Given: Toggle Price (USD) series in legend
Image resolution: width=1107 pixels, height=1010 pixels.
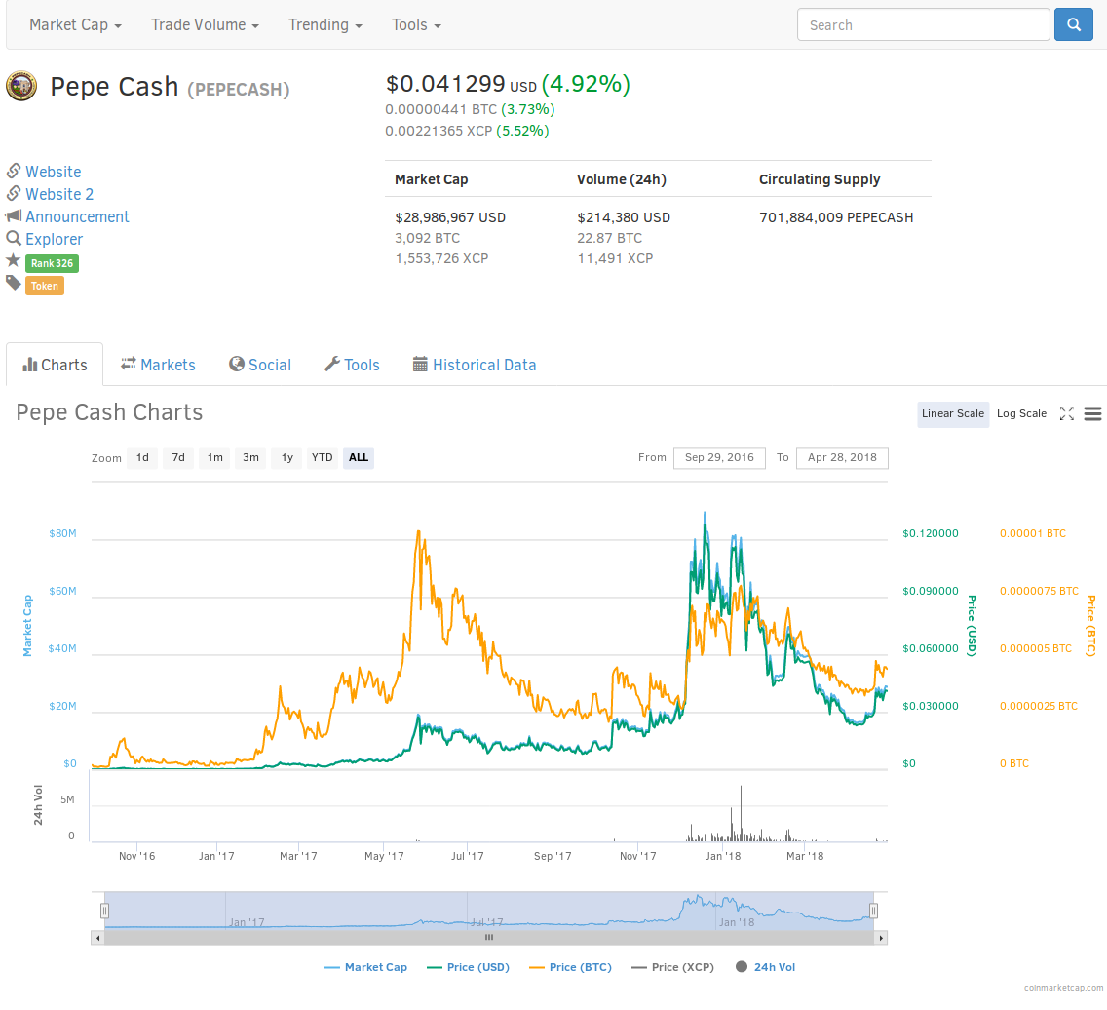Looking at the screenshot, I should point(468,968).
